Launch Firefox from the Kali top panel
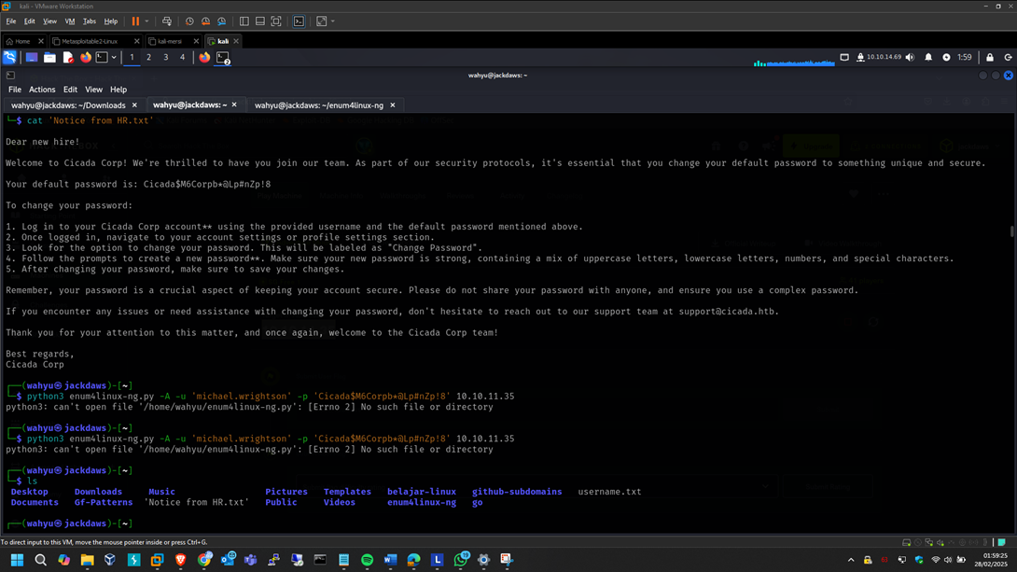Image resolution: width=1017 pixels, height=572 pixels. click(x=84, y=57)
